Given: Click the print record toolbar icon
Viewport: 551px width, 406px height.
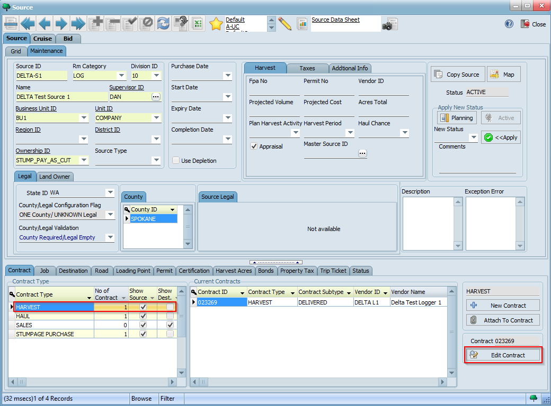Looking at the screenshot, I should tap(11, 24).
